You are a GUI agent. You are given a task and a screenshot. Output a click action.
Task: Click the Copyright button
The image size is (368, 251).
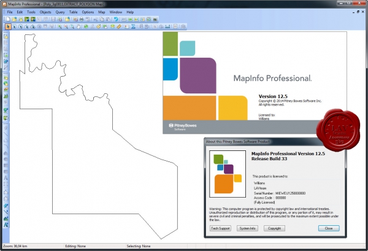pyautogui.click(x=274, y=228)
